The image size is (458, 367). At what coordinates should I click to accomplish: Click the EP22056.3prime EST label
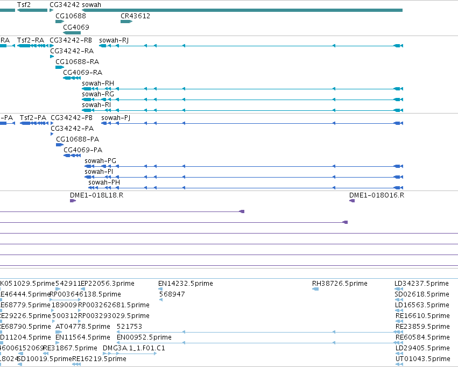coord(108,284)
